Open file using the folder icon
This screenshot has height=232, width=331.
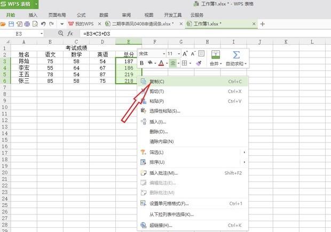(3, 24)
